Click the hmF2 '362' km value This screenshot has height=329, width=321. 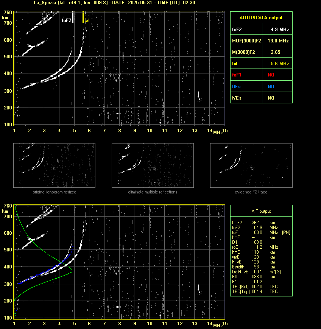click(x=255, y=222)
